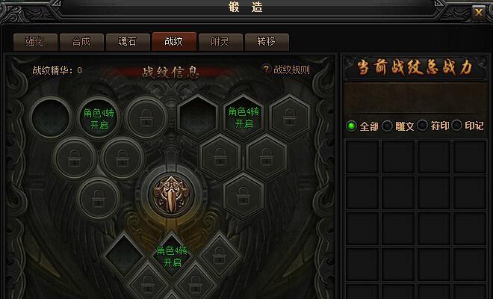
Task: Select the 印记 radio filter
Action: [457, 126]
